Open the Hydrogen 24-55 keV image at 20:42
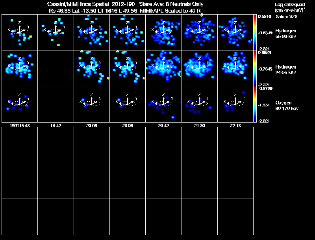This screenshot has height=240, width=315. tap(163, 68)
